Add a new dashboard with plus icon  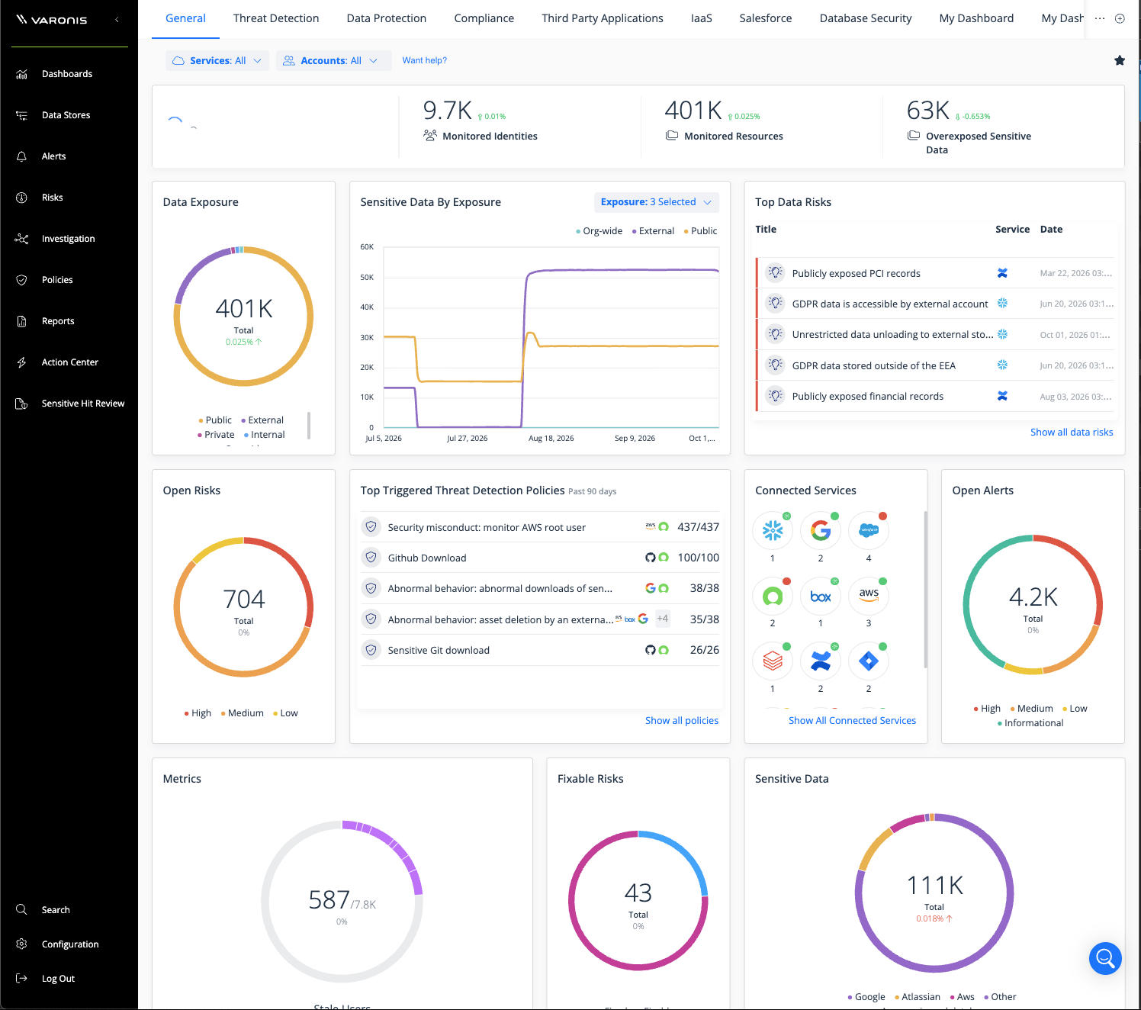[1120, 18]
